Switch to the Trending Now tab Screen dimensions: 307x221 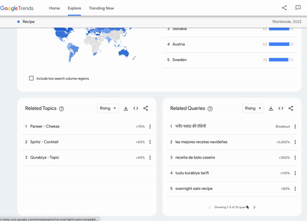pyautogui.click(x=101, y=8)
